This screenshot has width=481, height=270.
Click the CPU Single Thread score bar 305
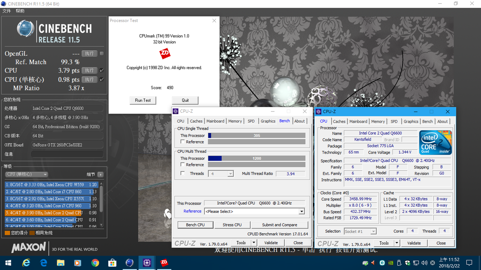(x=257, y=135)
